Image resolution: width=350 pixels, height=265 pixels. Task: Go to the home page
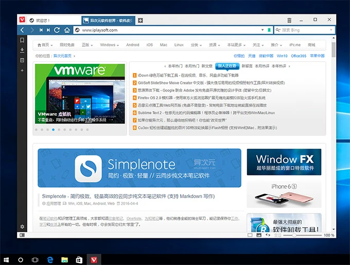(67, 30)
